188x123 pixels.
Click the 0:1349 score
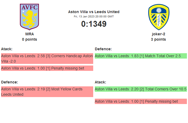tap(94, 24)
